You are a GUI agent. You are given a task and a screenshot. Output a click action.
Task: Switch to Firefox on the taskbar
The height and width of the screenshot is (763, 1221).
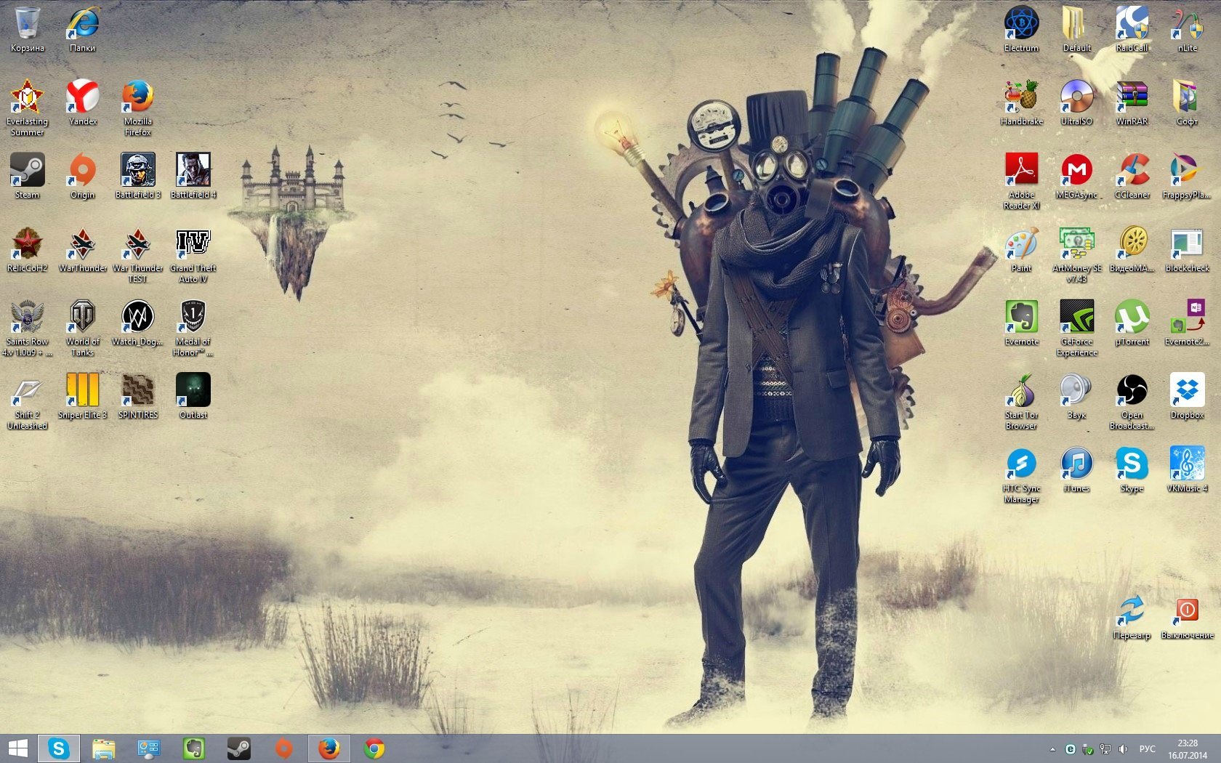(x=329, y=748)
